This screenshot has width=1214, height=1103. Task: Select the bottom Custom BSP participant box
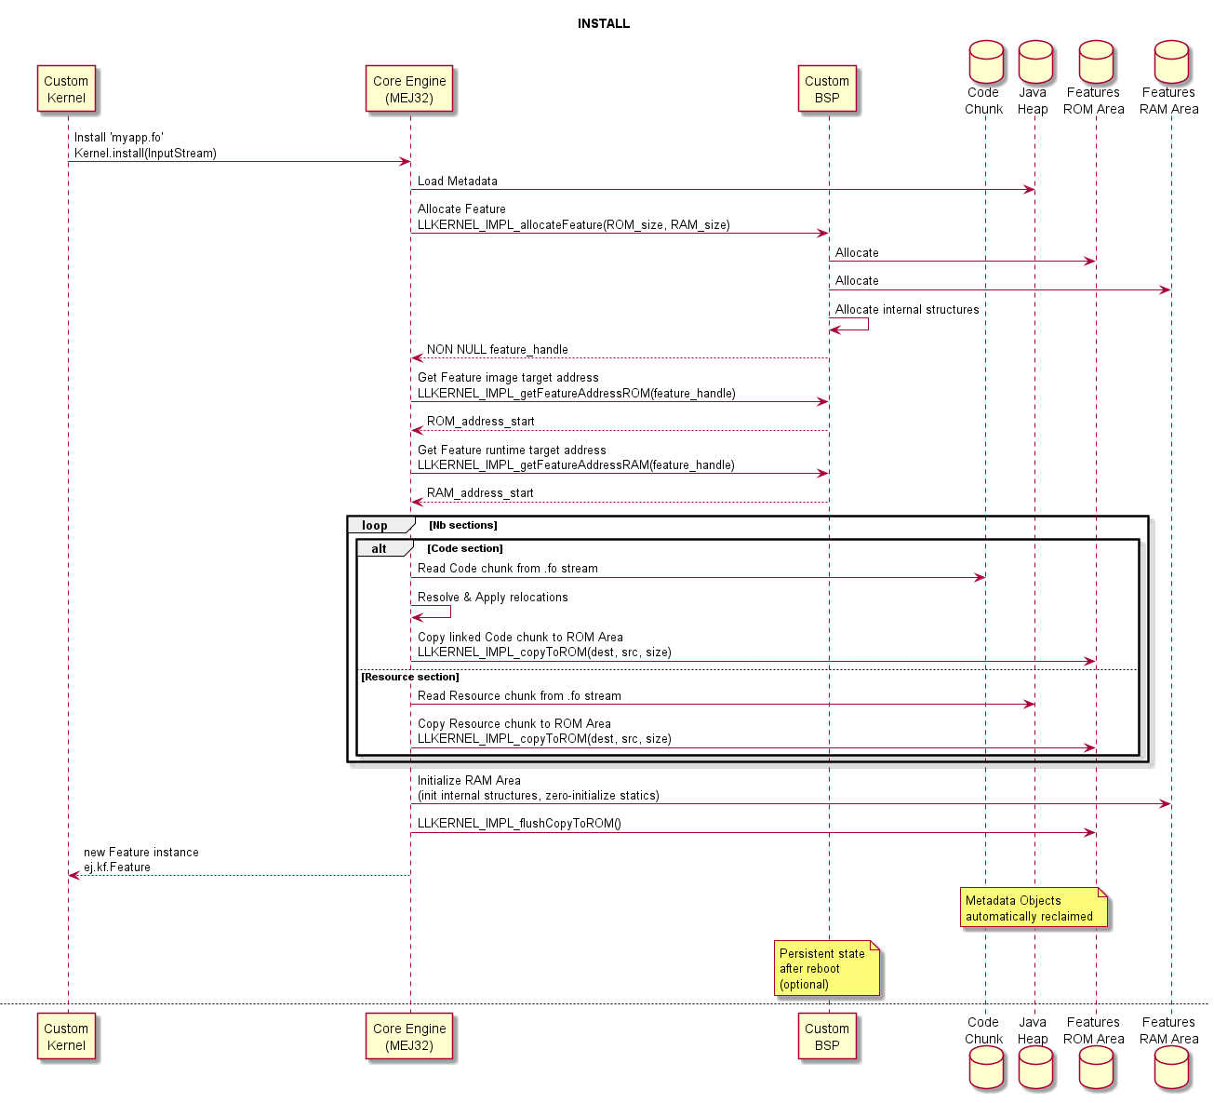pyautogui.click(x=827, y=1037)
